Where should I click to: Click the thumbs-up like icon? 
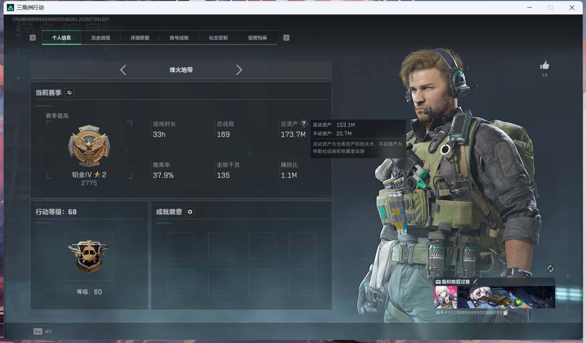[x=544, y=65]
